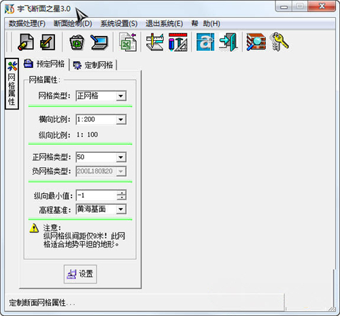
Task: Open the 高程基准 dropdown
Action: click(121, 209)
